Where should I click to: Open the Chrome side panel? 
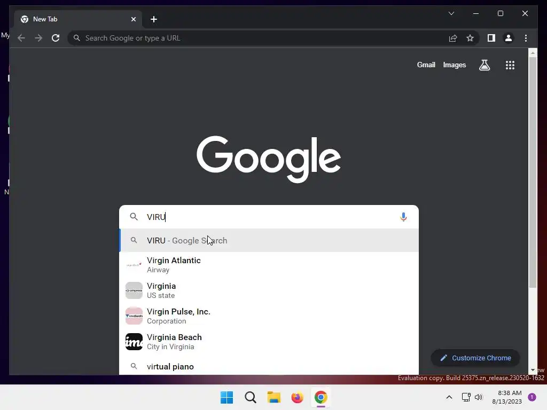point(491,38)
